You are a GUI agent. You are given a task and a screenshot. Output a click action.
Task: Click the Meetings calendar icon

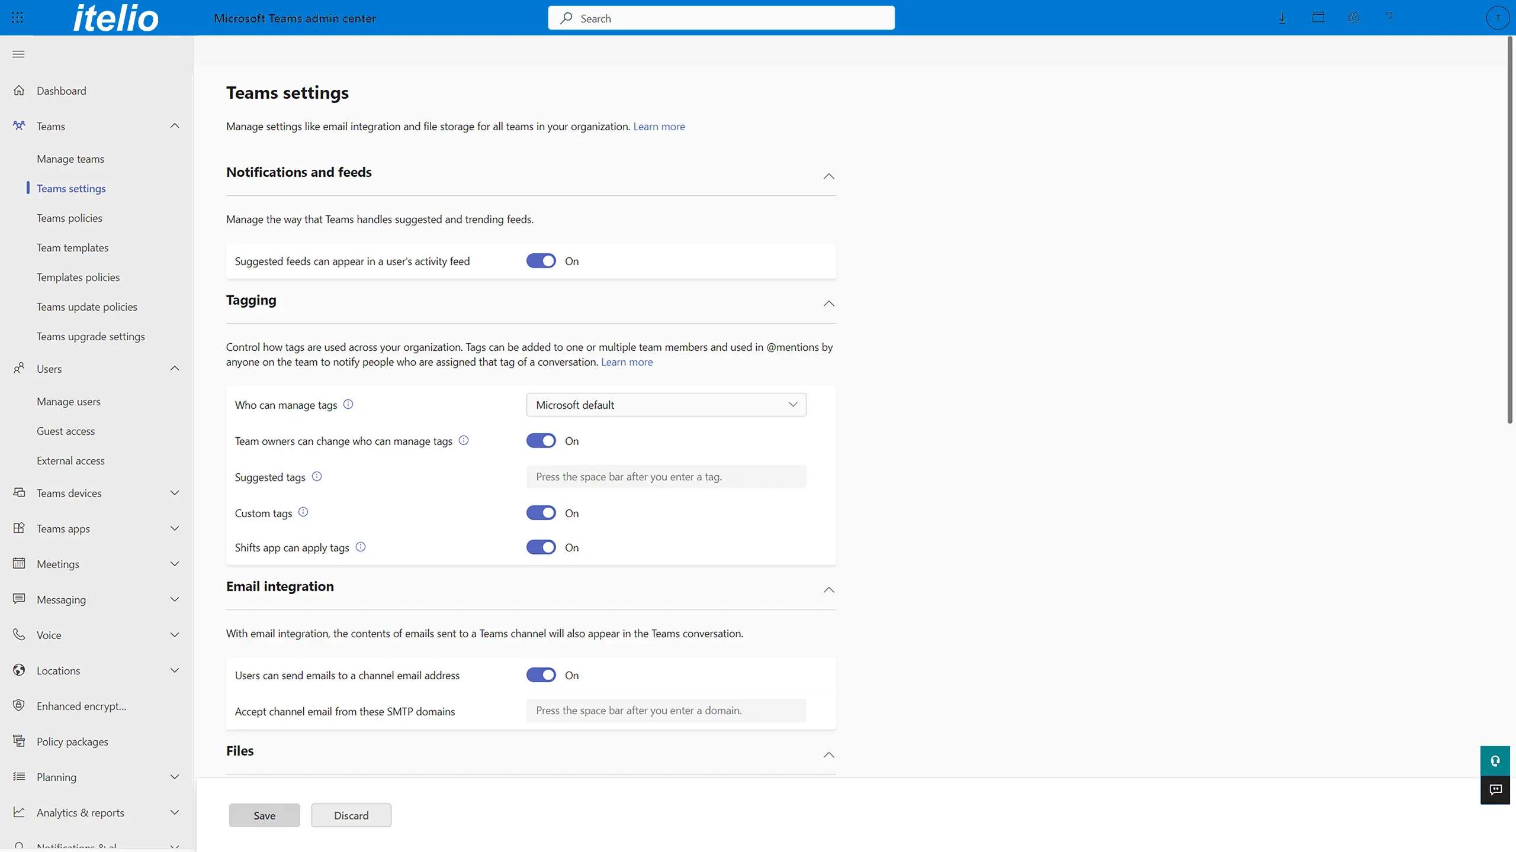click(19, 564)
